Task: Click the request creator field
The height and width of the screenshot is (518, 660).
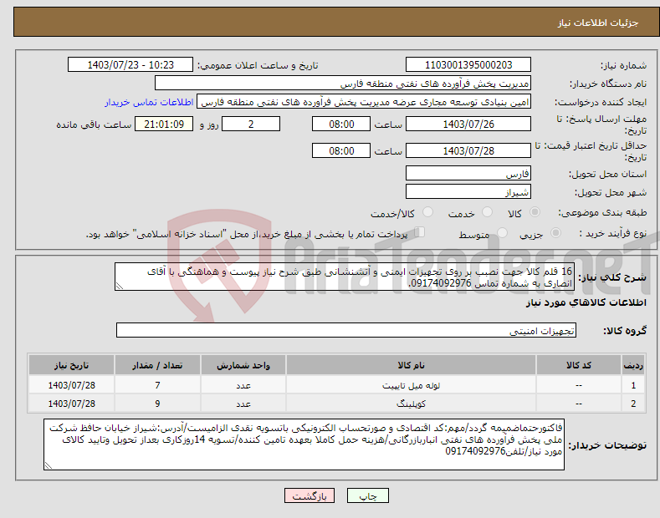Action: tap(364, 102)
